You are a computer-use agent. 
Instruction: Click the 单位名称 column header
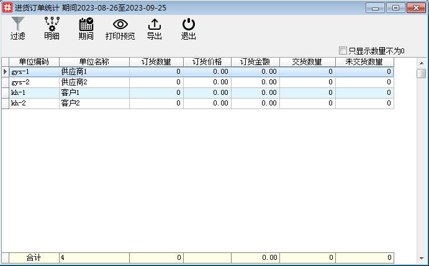(94, 62)
